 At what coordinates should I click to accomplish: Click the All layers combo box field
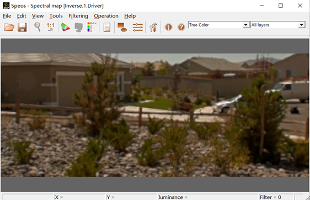click(x=278, y=25)
